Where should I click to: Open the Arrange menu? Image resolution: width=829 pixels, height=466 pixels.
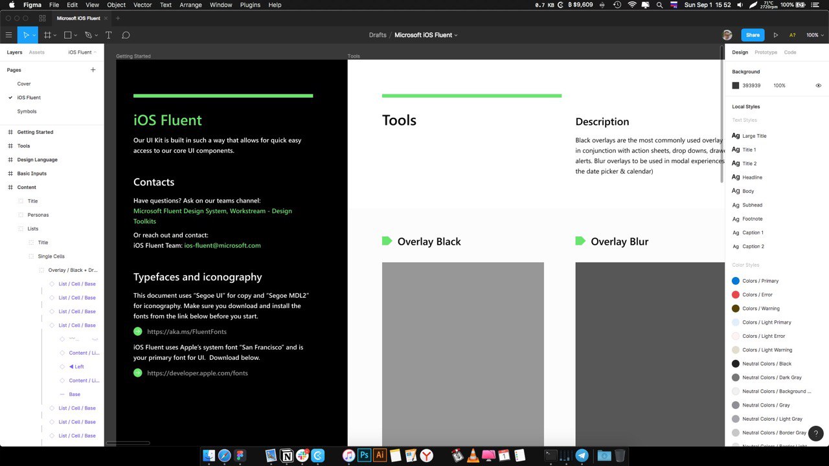(190, 5)
